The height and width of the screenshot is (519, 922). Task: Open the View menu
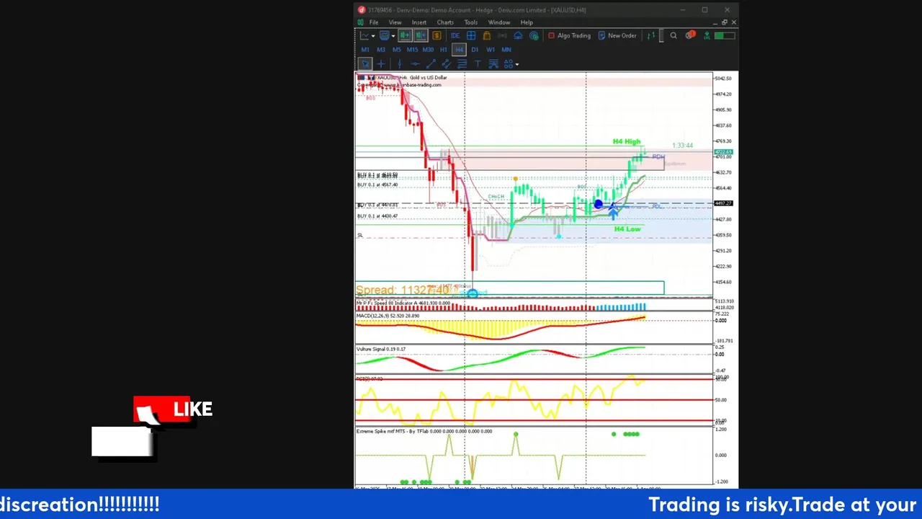click(x=395, y=22)
